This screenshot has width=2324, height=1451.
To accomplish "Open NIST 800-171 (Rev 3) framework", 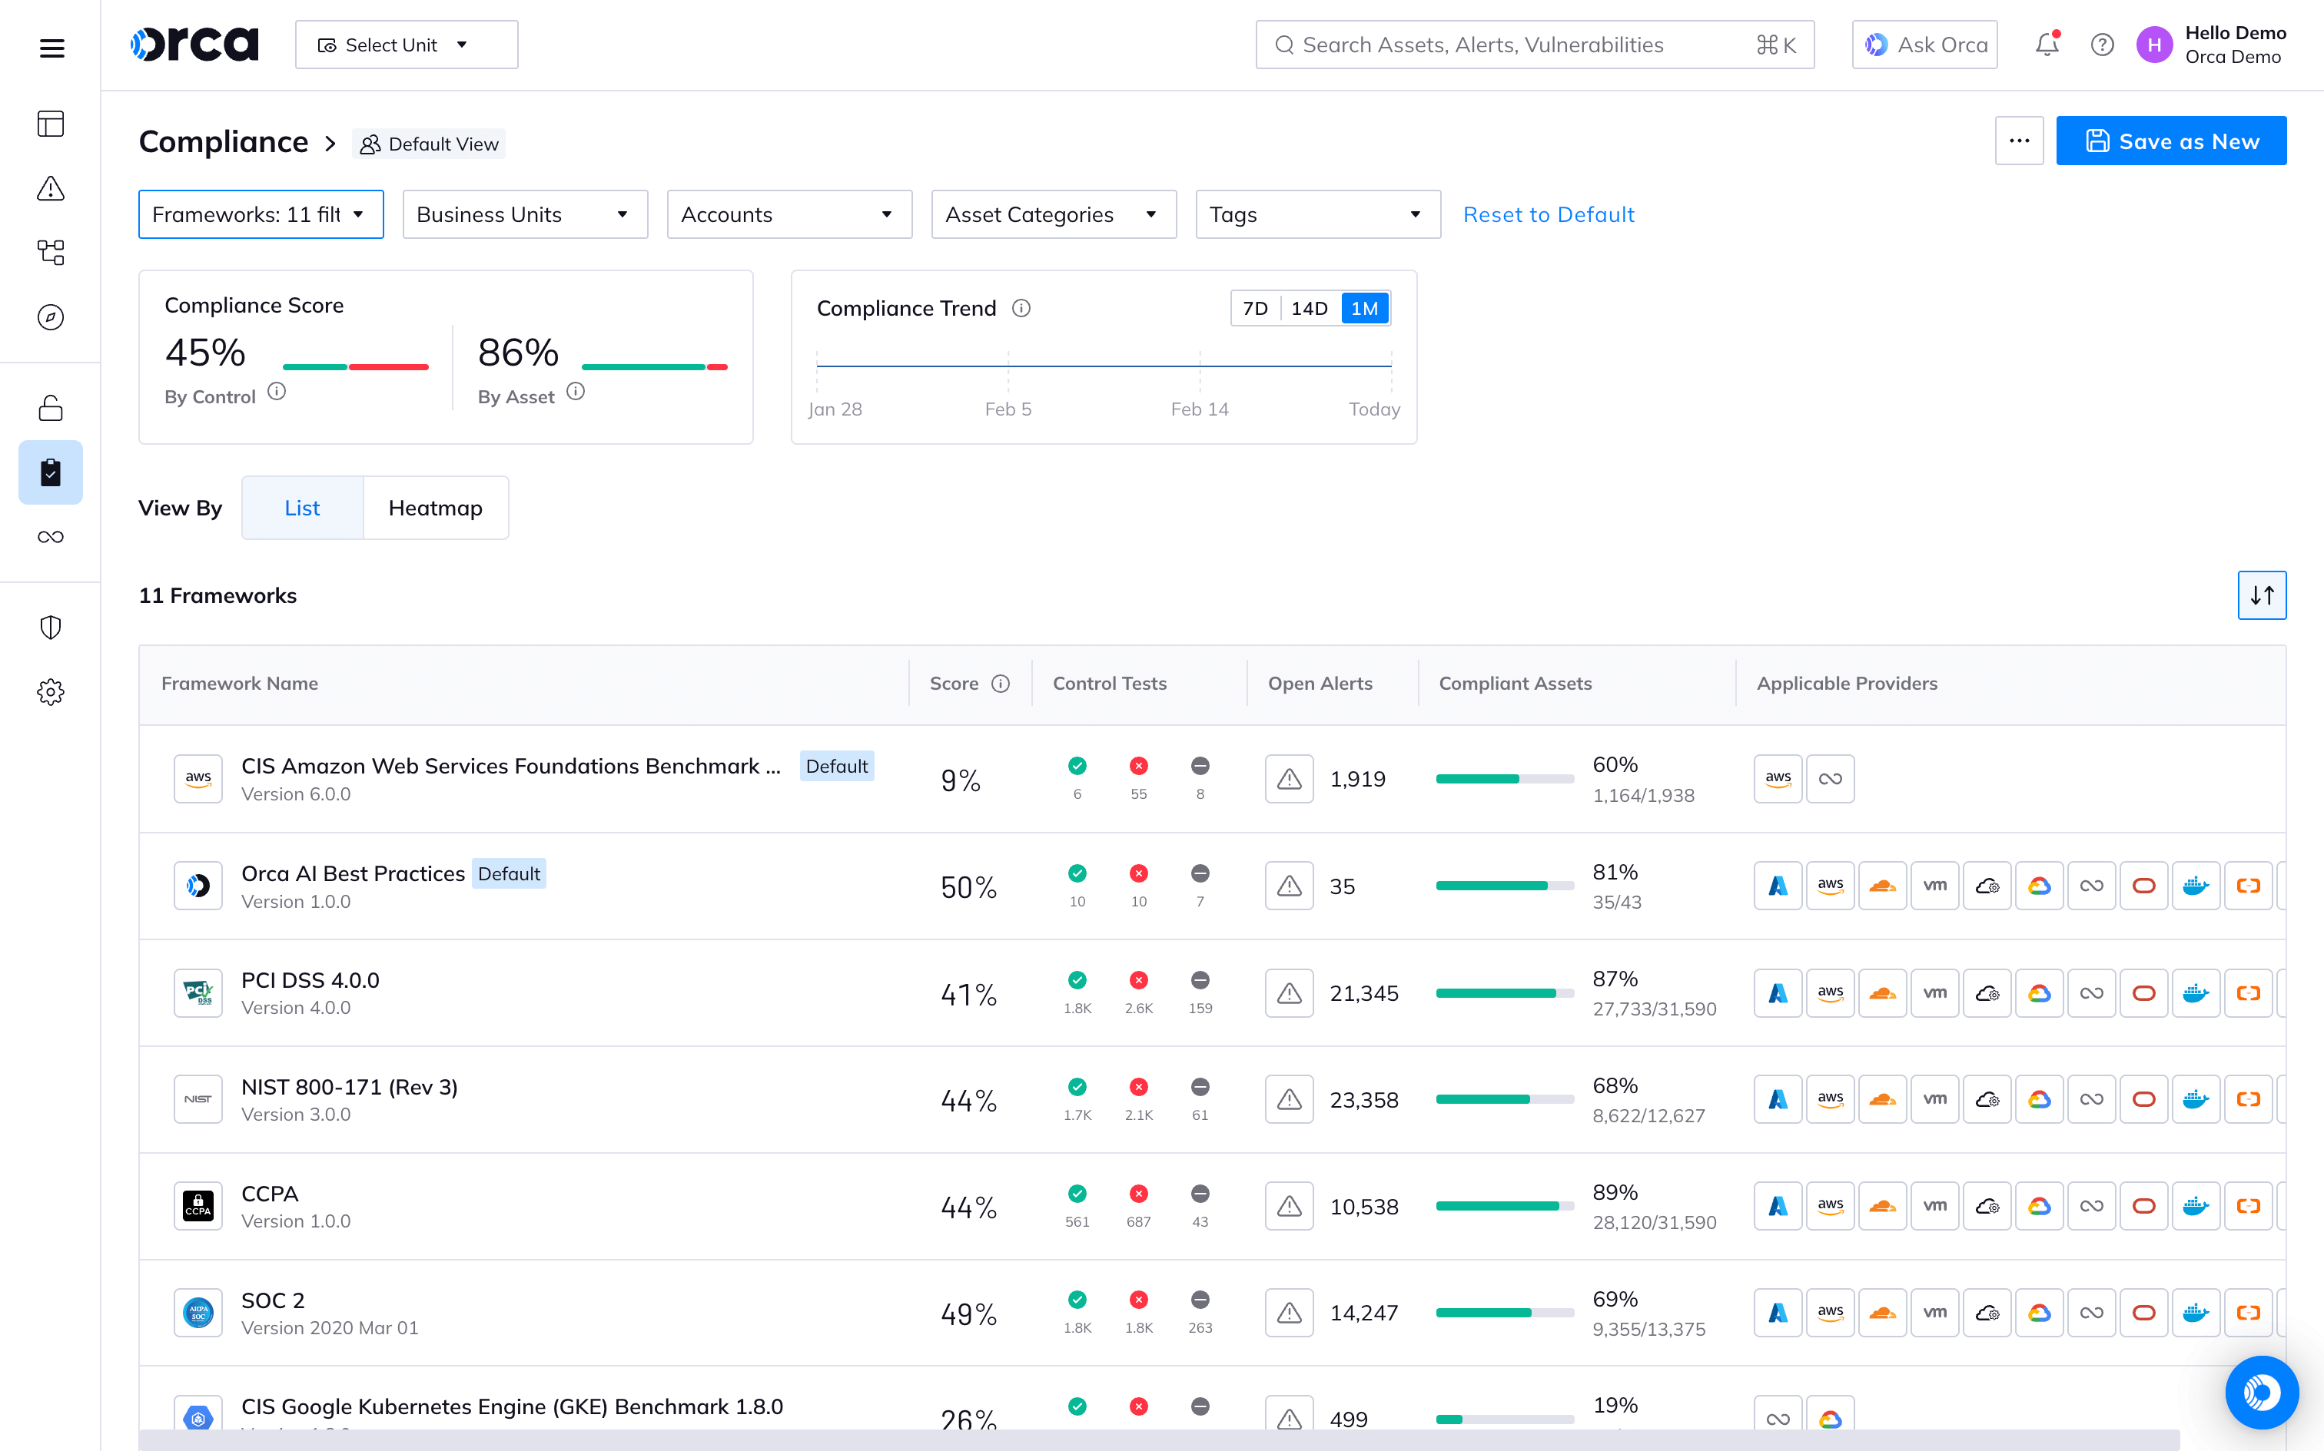I will [350, 1086].
